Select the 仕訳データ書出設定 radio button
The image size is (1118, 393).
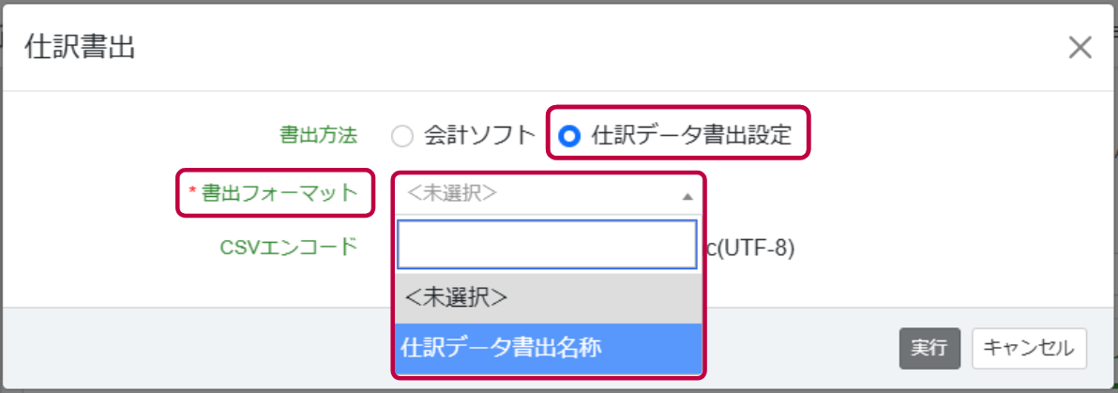pos(569,135)
